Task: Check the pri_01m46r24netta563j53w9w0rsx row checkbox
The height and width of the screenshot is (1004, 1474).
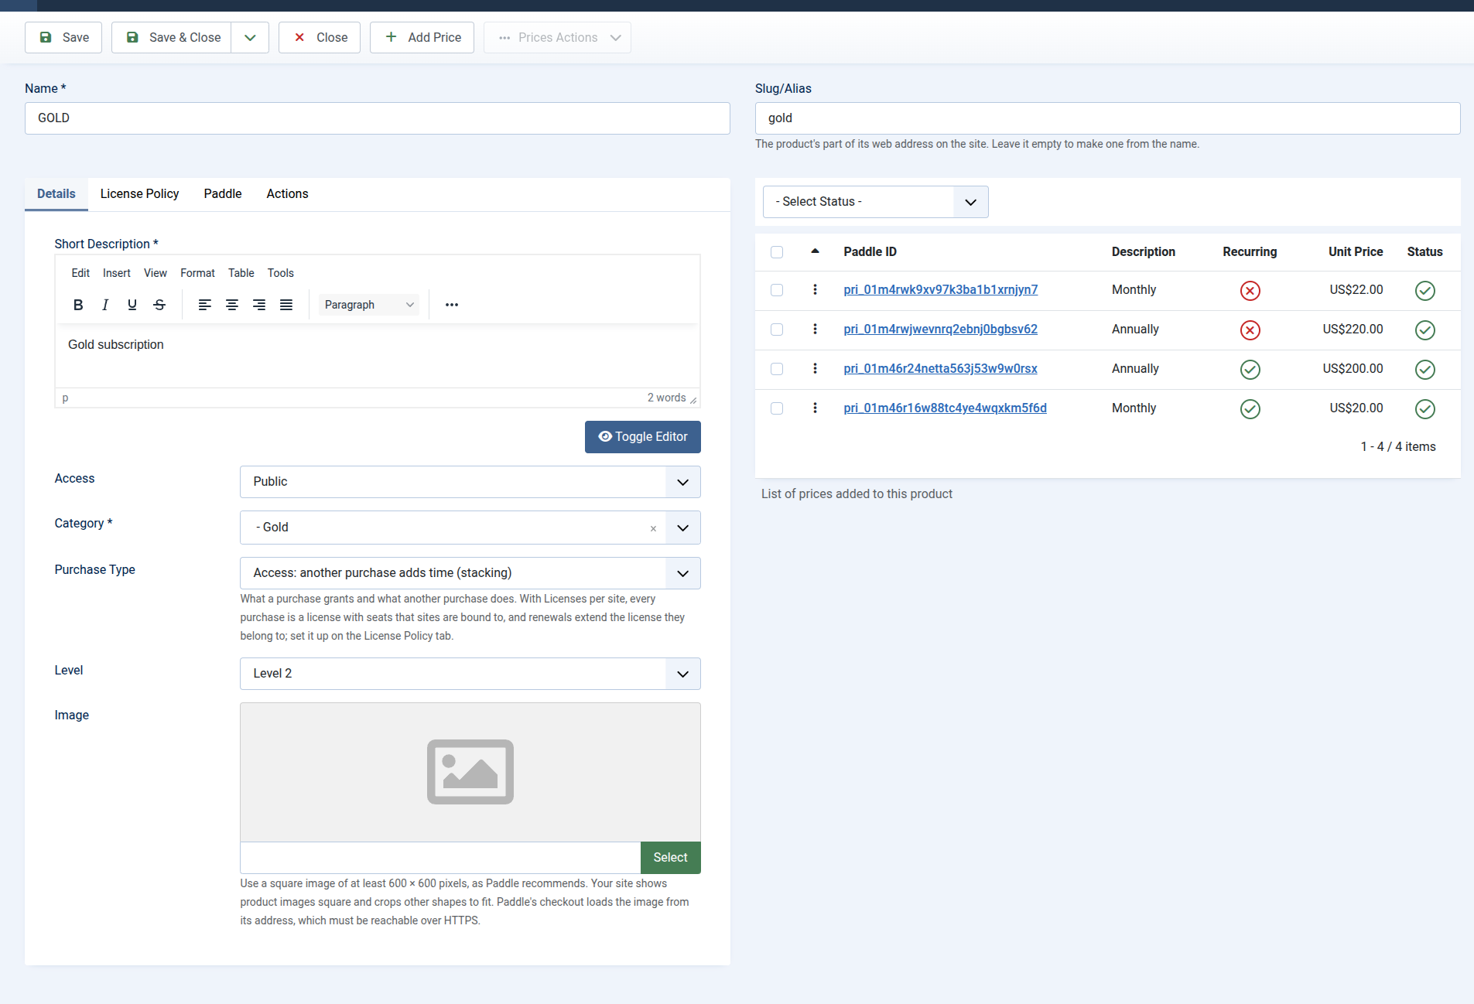Action: tap(777, 369)
